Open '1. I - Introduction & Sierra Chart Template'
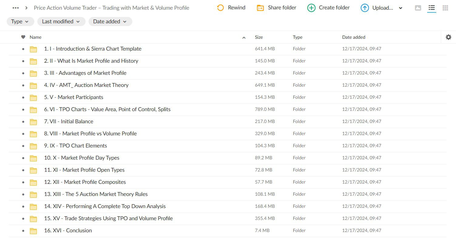Image resolution: width=456 pixels, height=239 pixels. pyautogui.click(x=93, y=49)
